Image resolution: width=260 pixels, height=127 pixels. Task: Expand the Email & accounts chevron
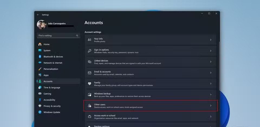pos(211,73)
